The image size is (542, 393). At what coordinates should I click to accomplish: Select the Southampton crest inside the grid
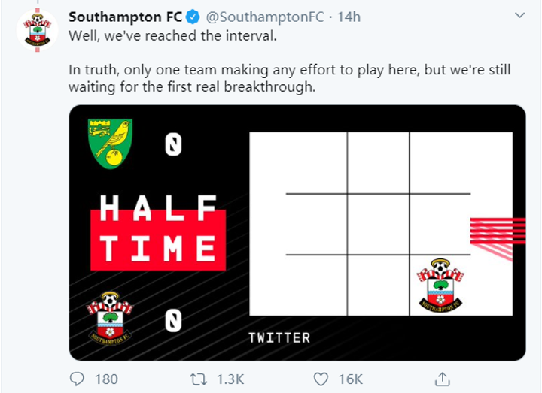coord(440,286)
